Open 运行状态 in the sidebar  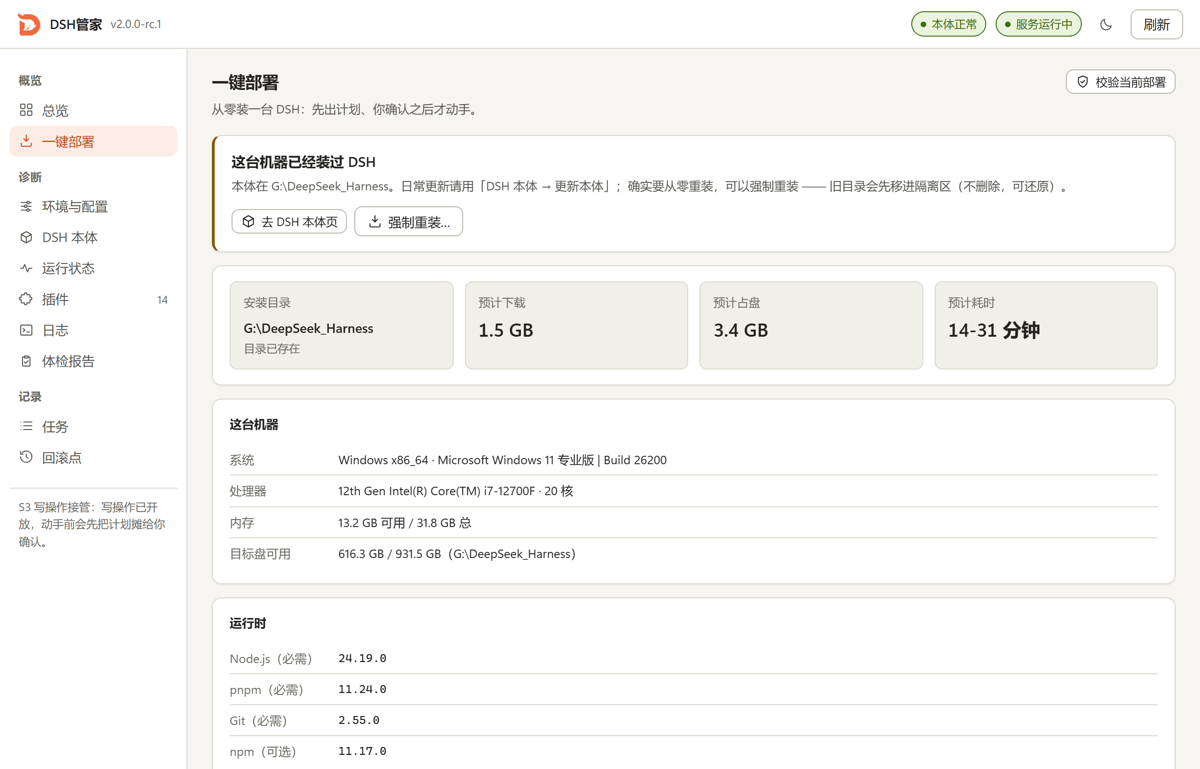click(x=93, y=269)
